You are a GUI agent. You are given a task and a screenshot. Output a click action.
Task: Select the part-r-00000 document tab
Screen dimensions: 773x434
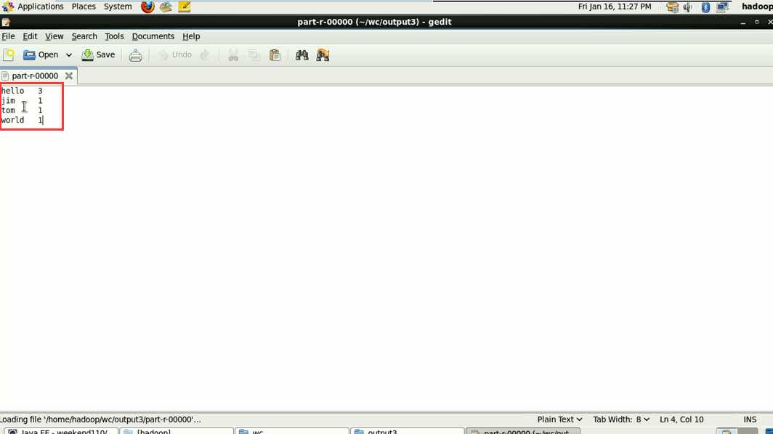pyautogui.click(x=35, y=76)
